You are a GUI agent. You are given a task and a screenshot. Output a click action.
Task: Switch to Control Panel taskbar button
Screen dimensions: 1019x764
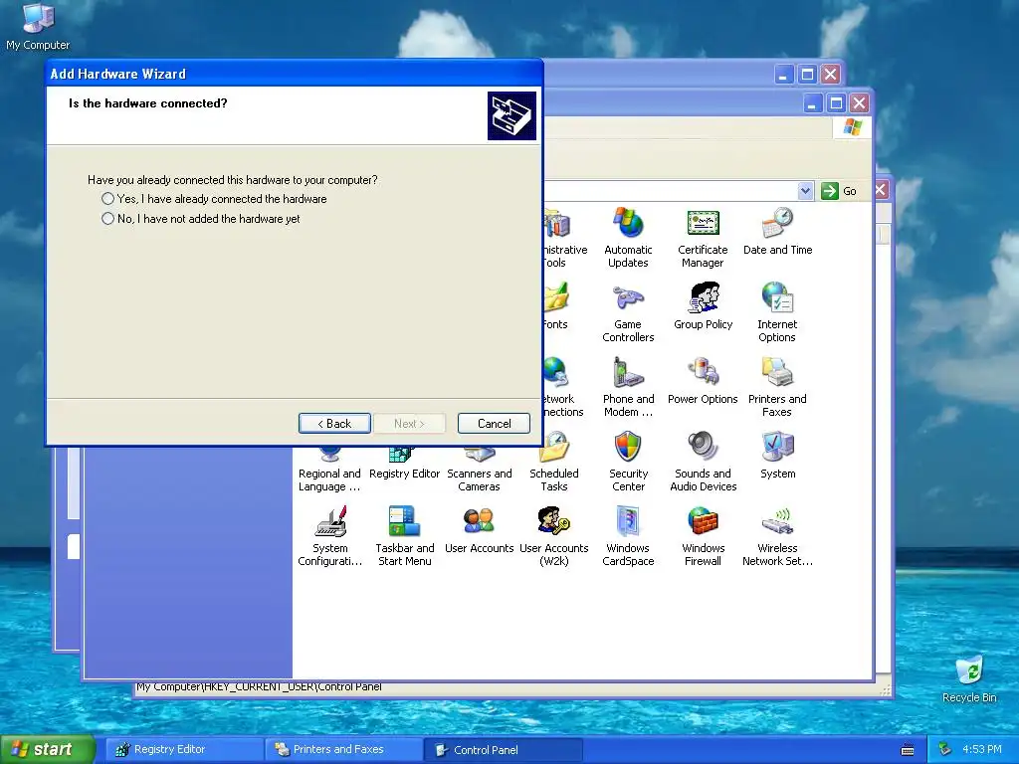click(503, 750)
